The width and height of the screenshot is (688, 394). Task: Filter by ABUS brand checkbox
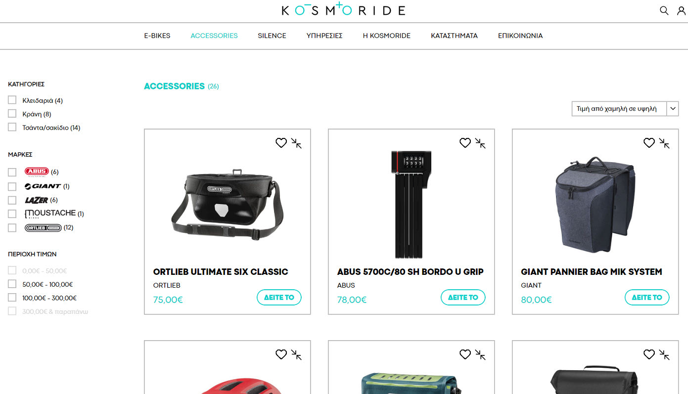12,172
